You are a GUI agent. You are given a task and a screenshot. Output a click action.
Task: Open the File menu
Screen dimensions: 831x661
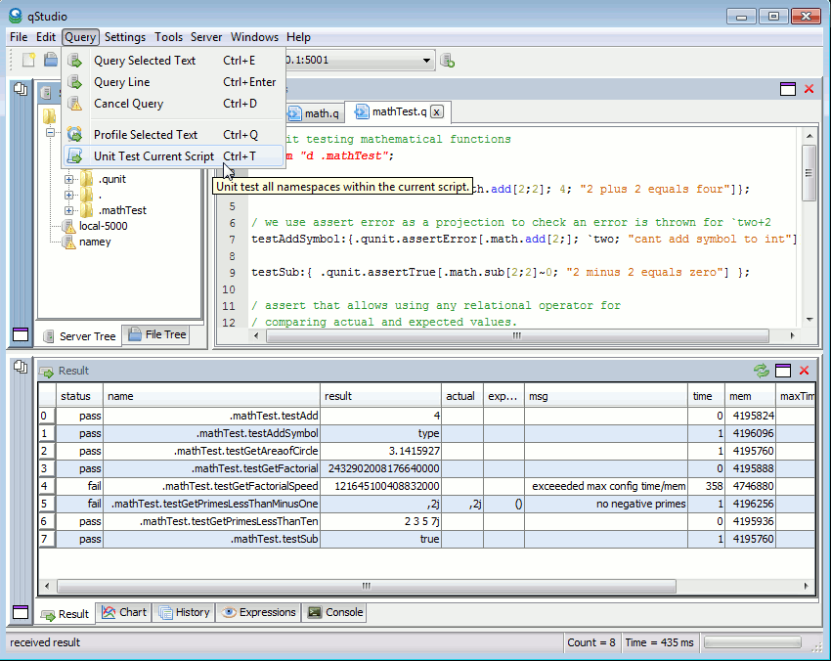tap(19, 37)
